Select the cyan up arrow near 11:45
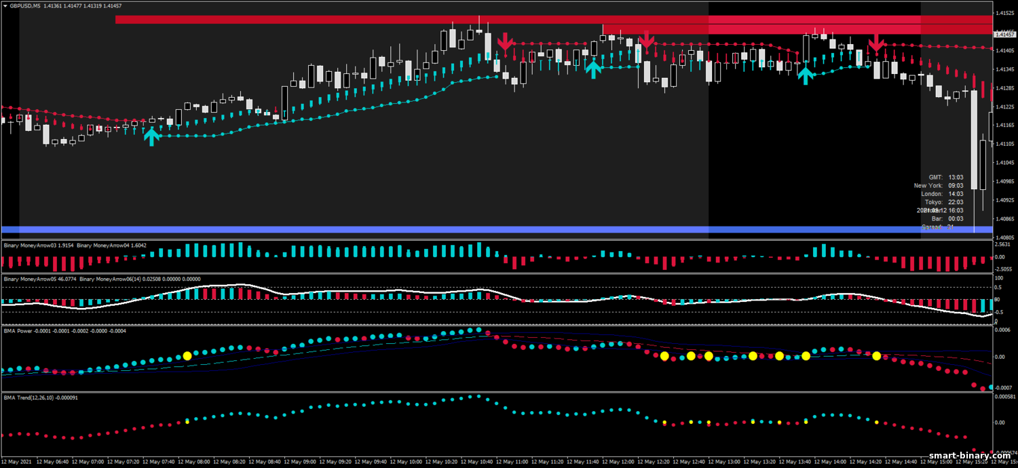This screenshot has width=1018, height=468. click(x=594, y=69)
